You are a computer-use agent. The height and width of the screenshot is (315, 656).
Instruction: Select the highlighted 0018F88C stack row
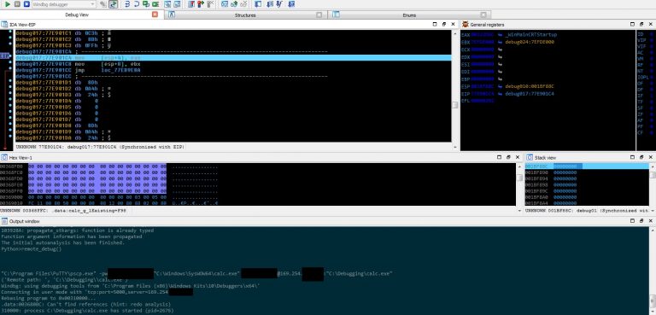tap(587, 166)
